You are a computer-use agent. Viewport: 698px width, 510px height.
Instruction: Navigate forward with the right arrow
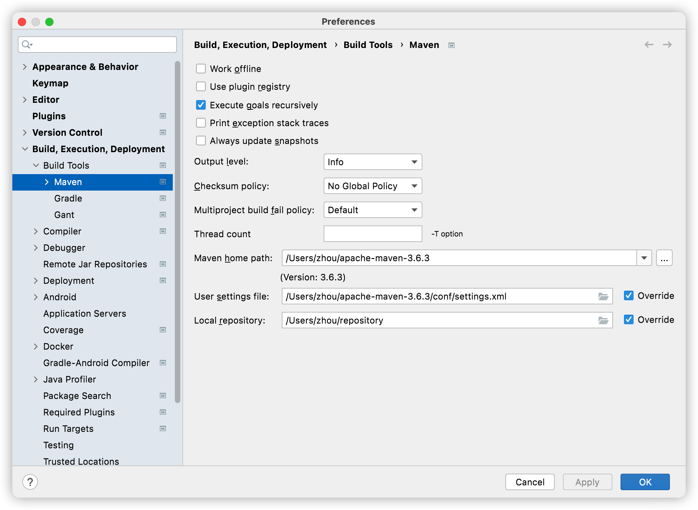667,45
